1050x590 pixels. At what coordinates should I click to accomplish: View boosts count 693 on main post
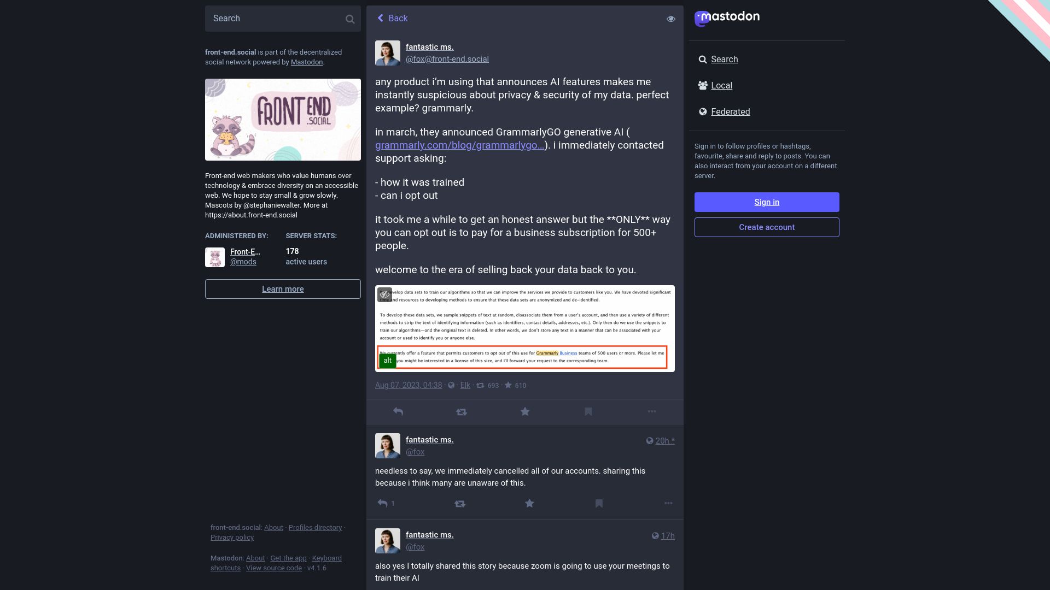pos(488,386)
